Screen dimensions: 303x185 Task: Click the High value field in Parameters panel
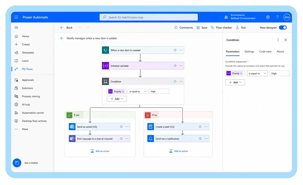[279, 73]
